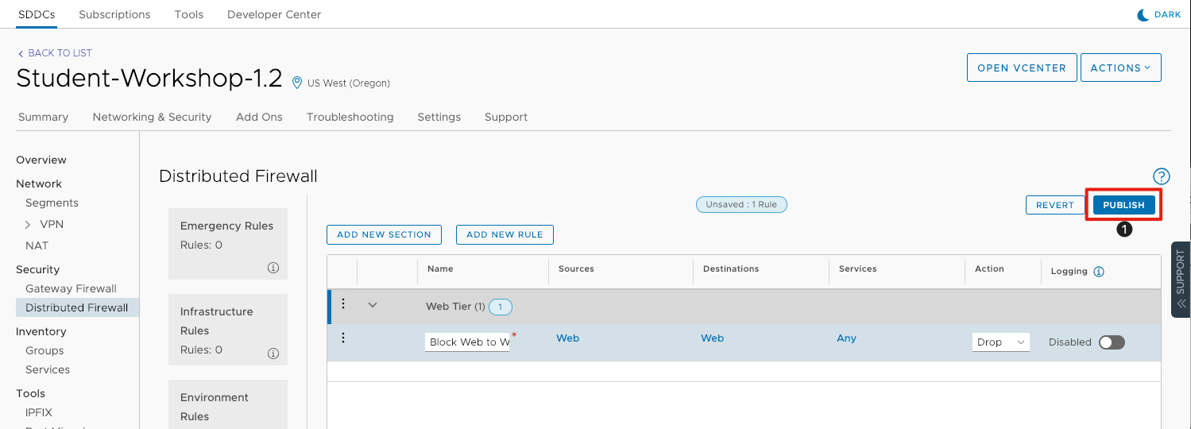Open IPFIX under Tools
Viewport: 1191px width, 429px height.
tap(40, 412)
